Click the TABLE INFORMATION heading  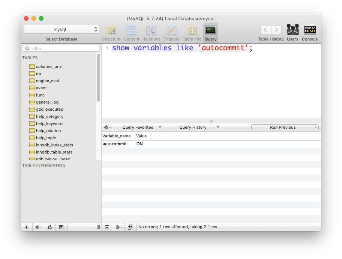(x=44, y=166)
